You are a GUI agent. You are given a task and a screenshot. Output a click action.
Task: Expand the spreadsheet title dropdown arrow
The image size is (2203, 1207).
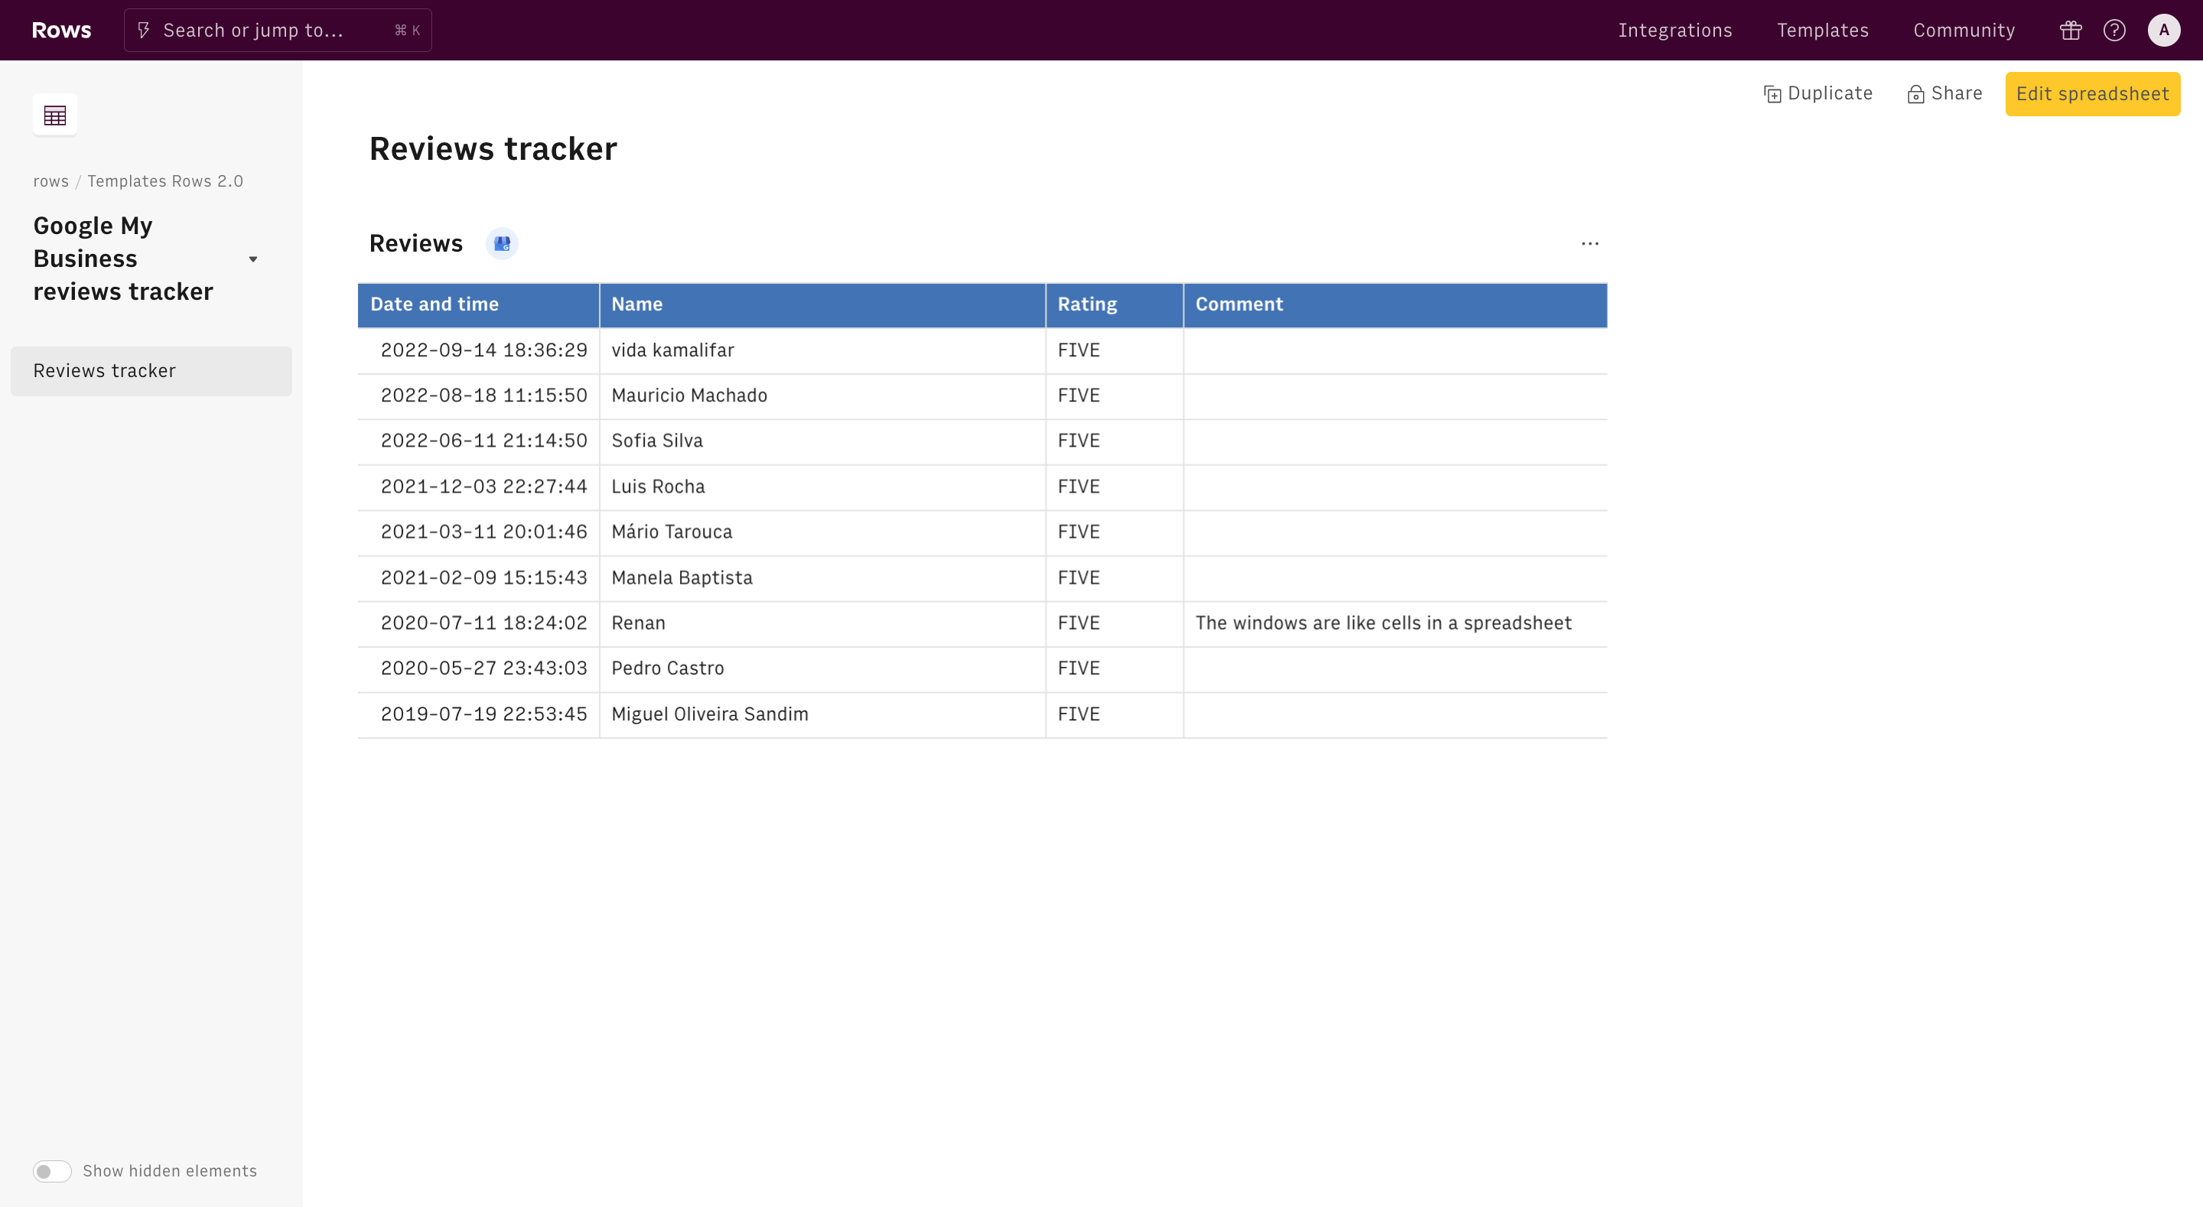tap(253, 259)
